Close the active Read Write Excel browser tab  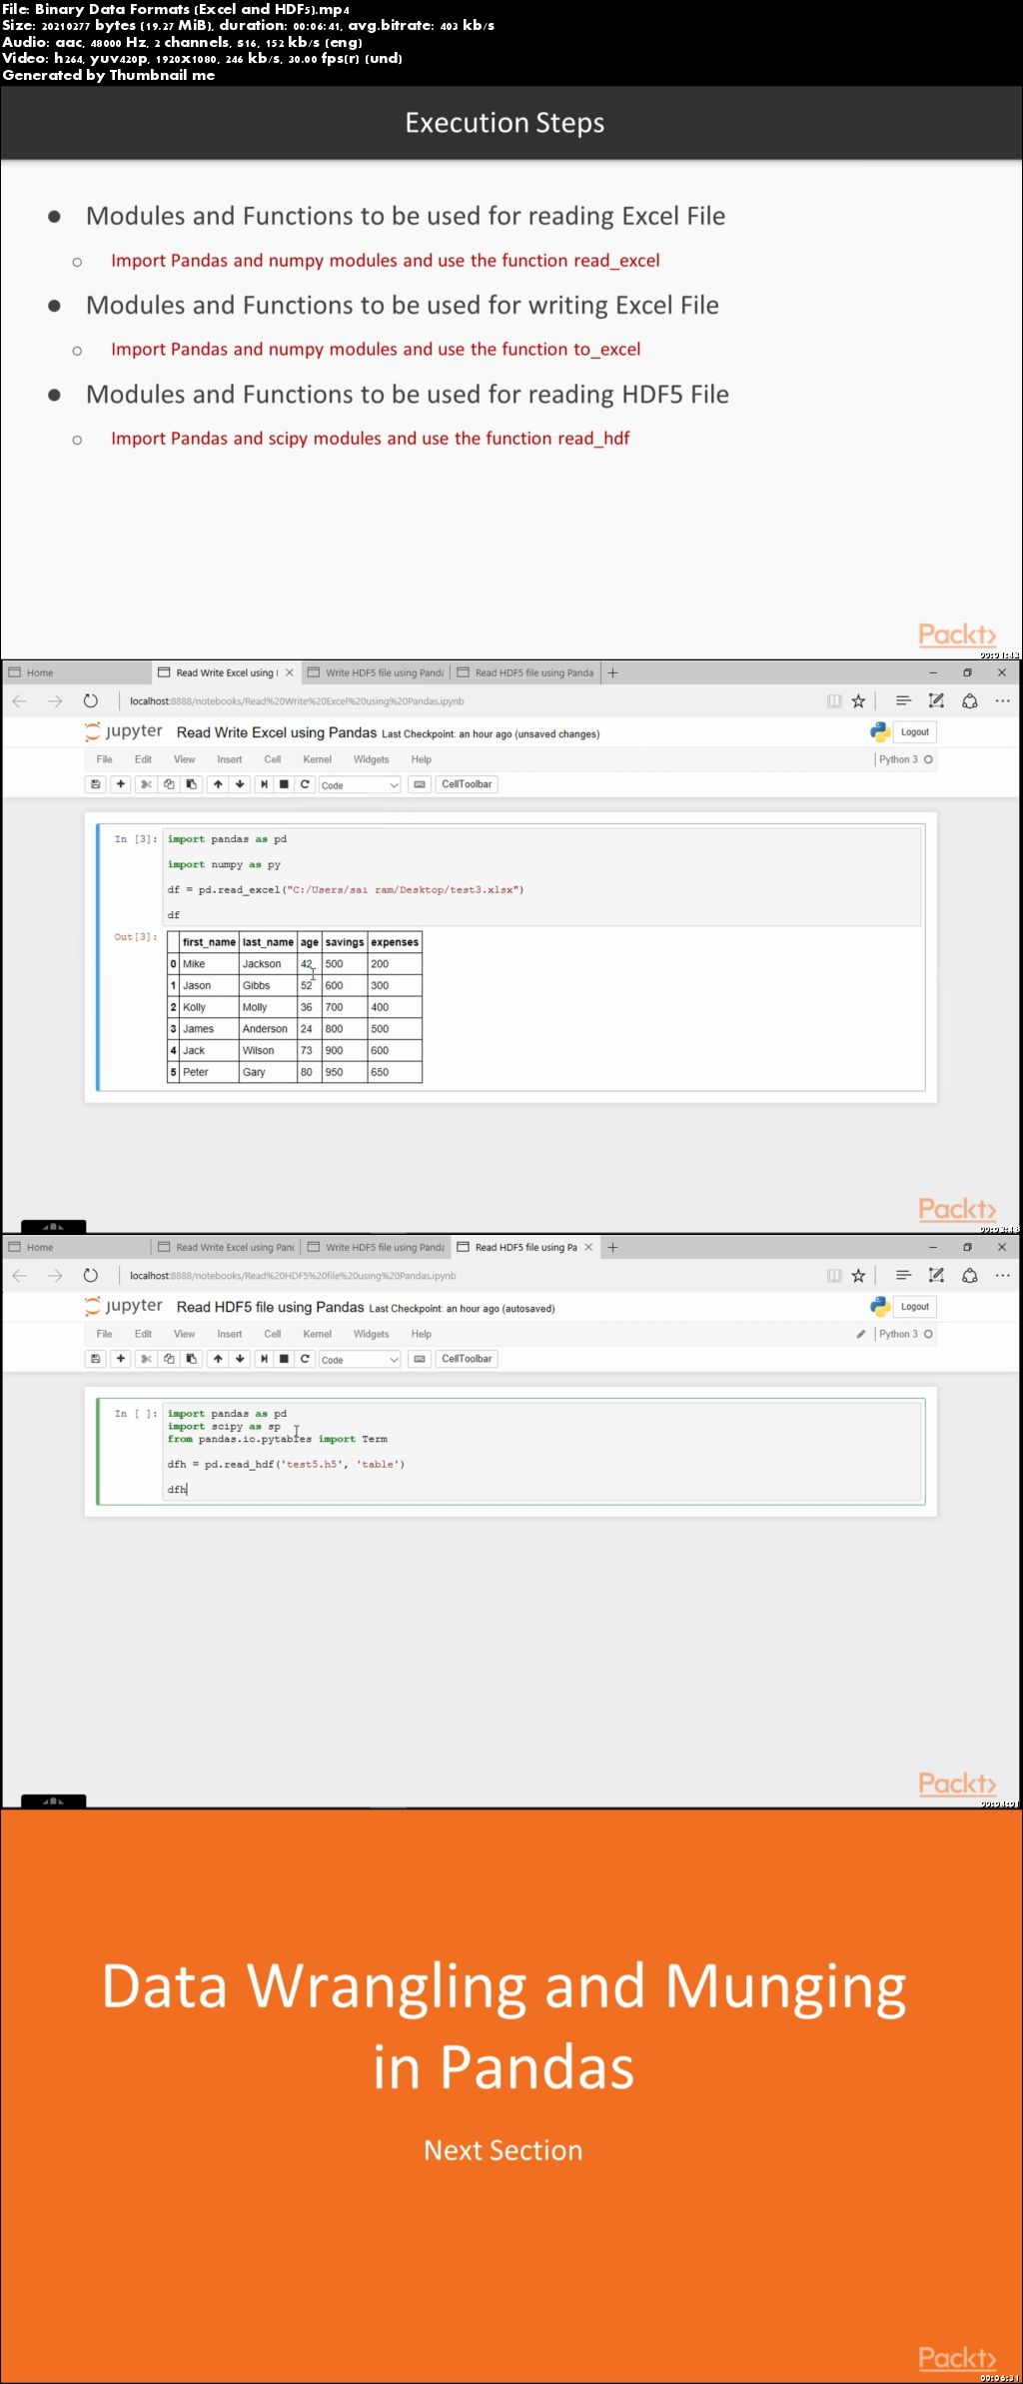coord(290,672)
